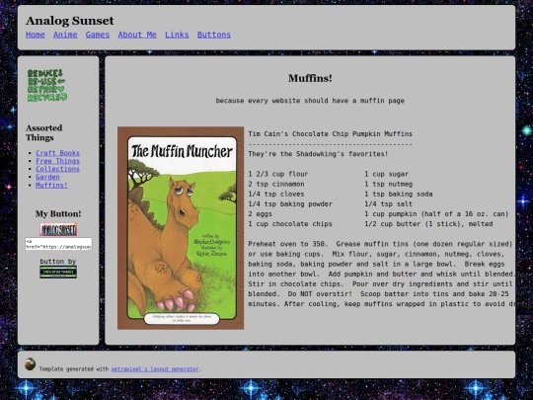Click the Reduce Re-use Repair Recycle badge
This screenshot has width=533, height=400.
click(x=47, y=85)
